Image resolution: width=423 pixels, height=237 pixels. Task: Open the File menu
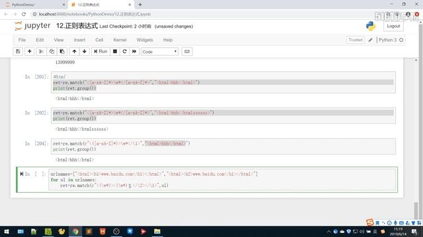tap(22, 39)
